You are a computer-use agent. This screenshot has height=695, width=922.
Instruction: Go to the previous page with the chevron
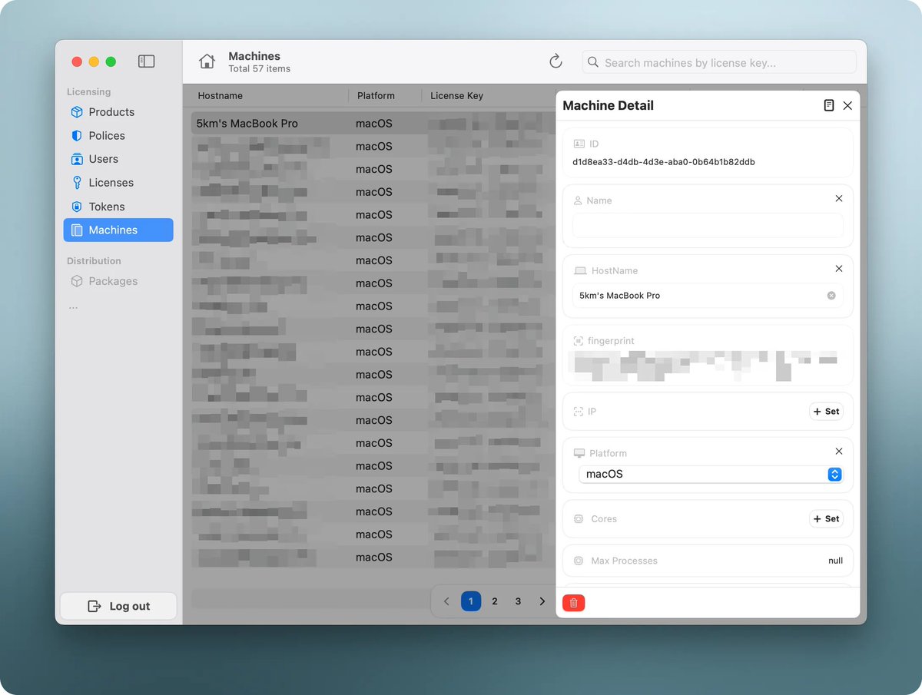click(x=446, y=601)
